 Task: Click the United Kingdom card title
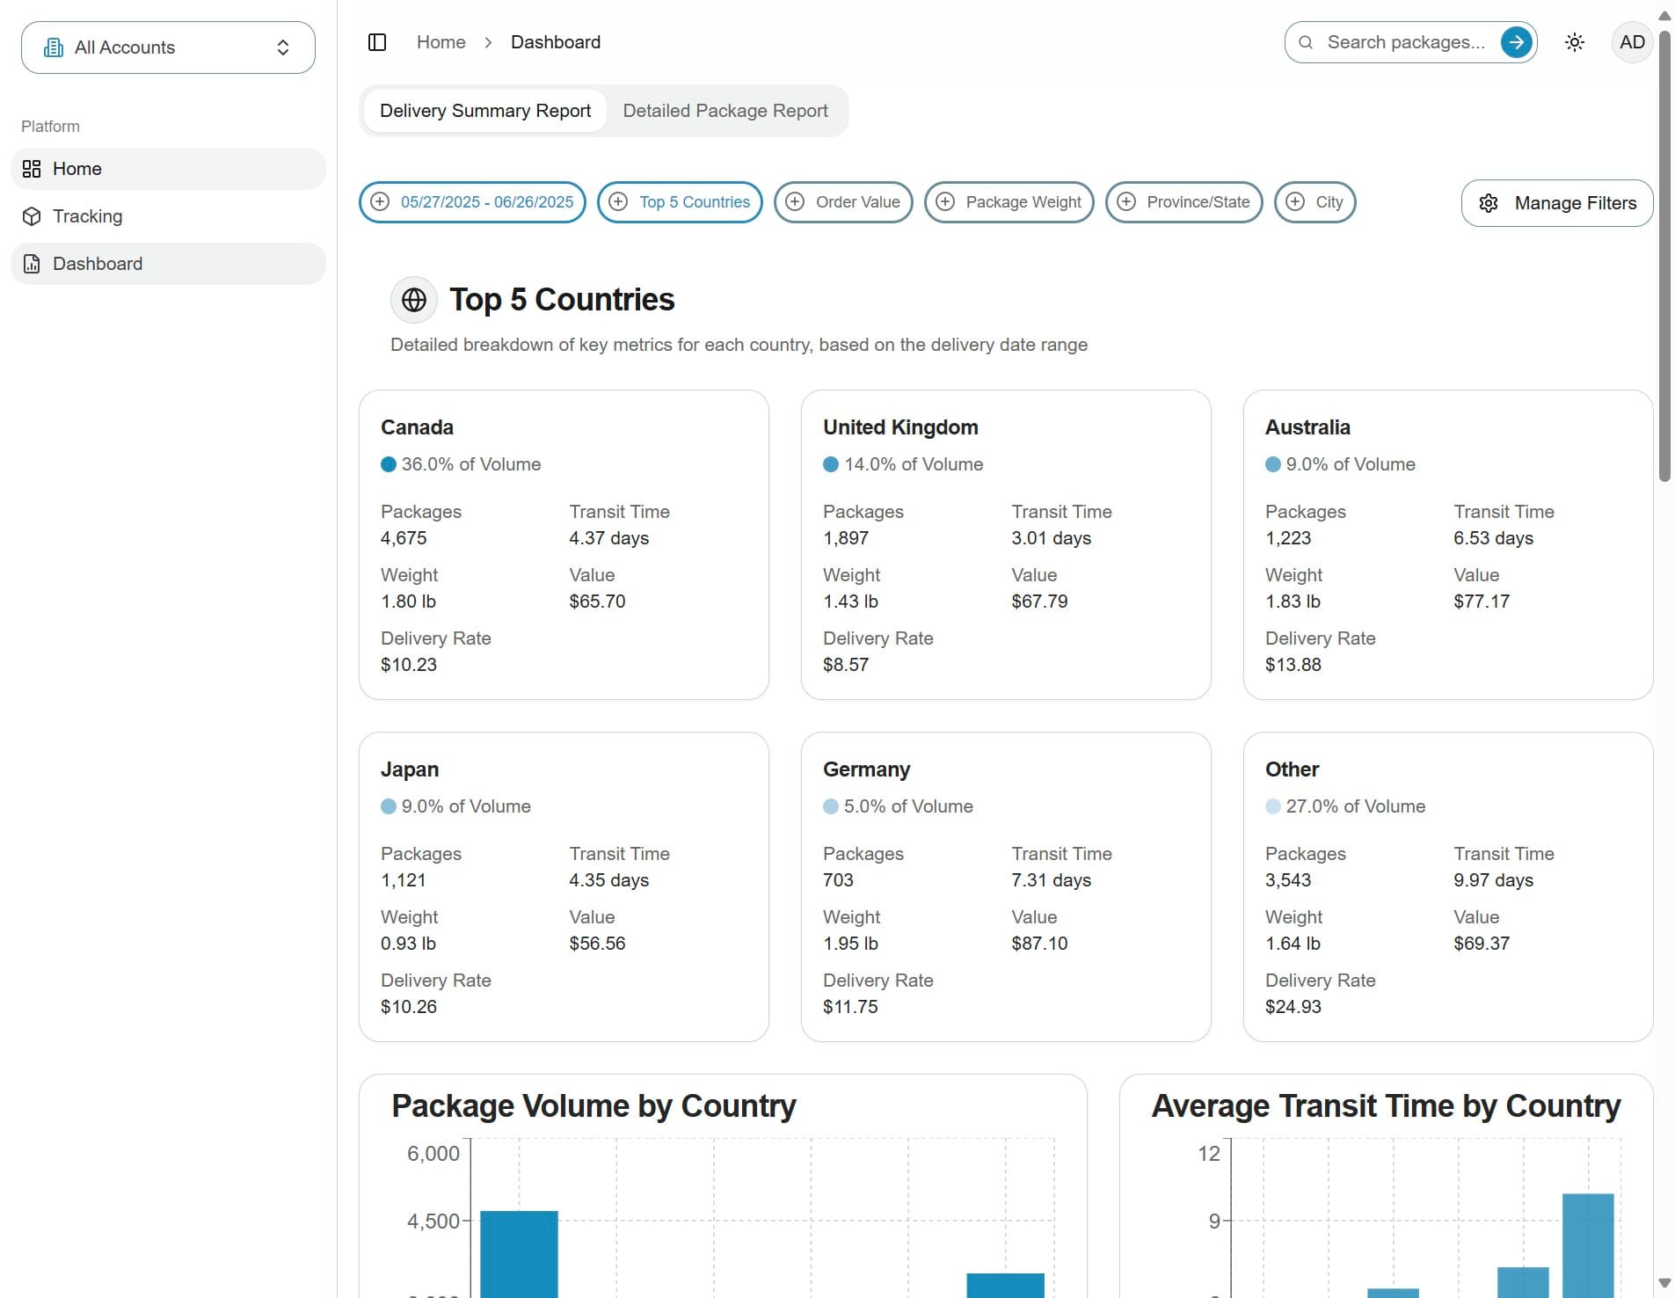pos(900,427)
